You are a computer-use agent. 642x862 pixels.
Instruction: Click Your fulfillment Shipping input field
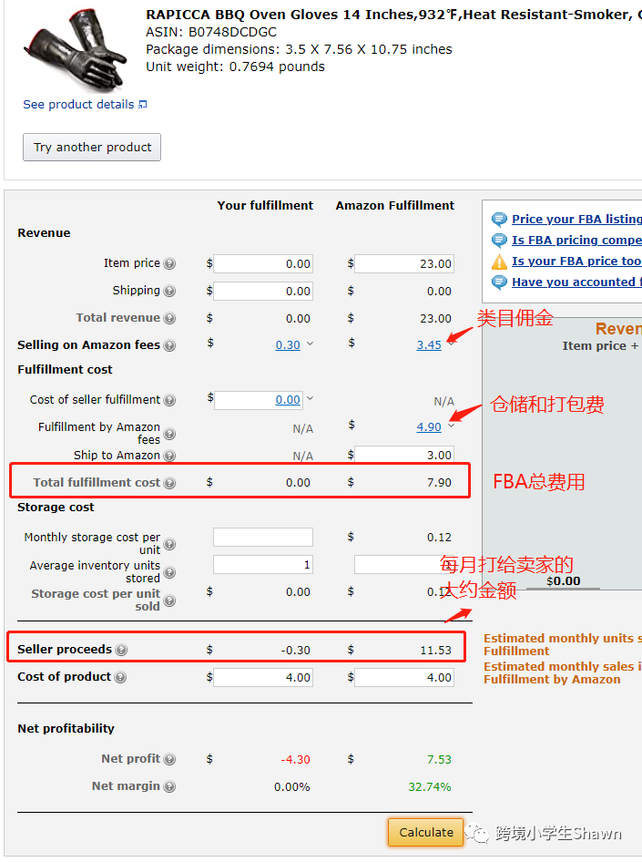coord(263,292)
